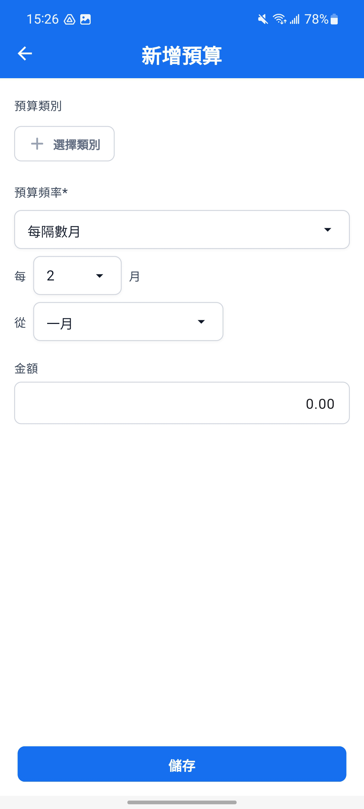This screenshot has width=364, height=809.
Task: Open the 每隔數月 frequency dropdown
Action: coord(182,230)
